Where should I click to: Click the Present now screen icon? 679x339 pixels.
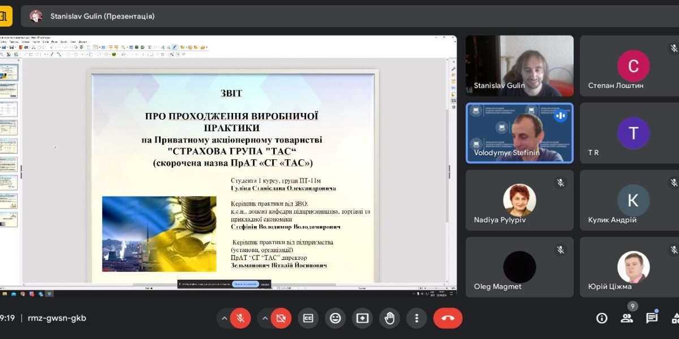click(x=362, y=318)
